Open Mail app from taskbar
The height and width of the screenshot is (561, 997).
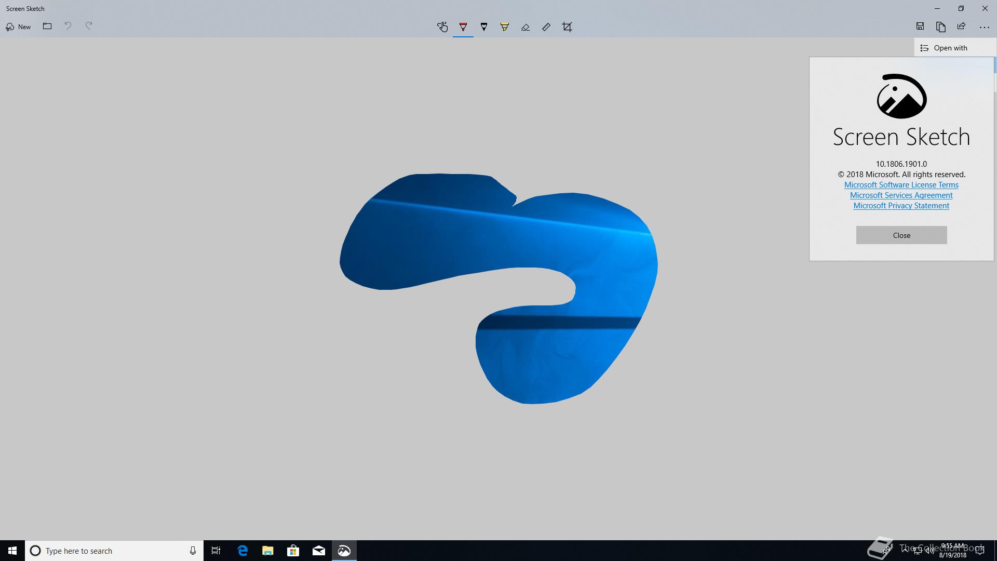point(319,551)
